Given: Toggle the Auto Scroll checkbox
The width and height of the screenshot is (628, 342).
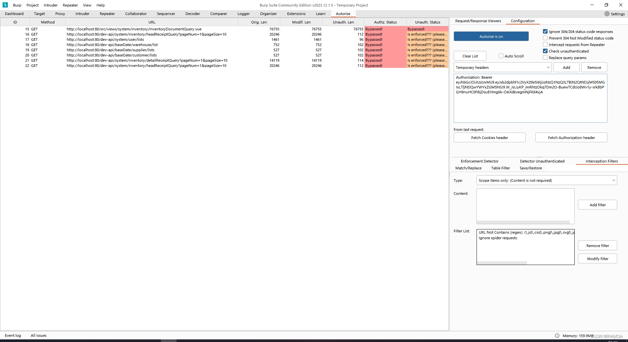Looking at the screenshot, I should (501, 56).
